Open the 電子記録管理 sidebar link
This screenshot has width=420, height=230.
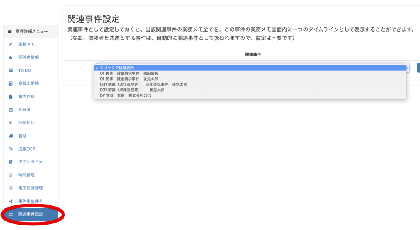(30, 188)
